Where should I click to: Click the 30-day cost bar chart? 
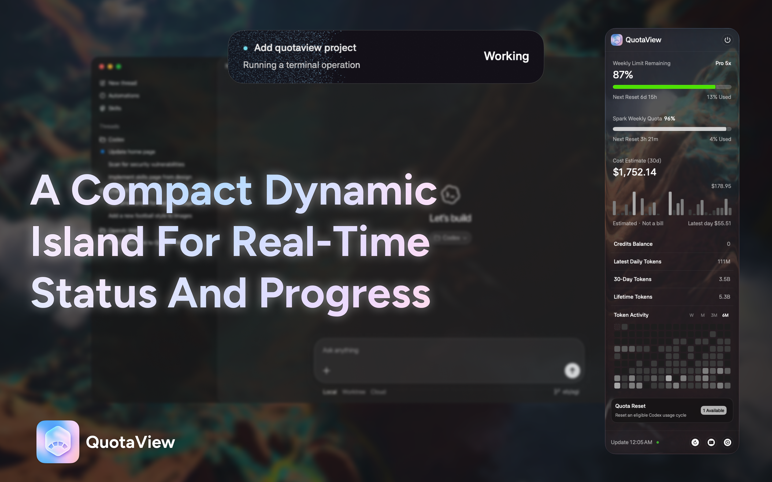pos(672,203)
